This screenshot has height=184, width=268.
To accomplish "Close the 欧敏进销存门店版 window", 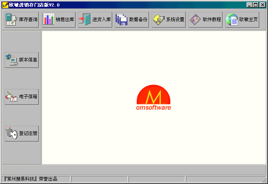I will click(263, 5).
